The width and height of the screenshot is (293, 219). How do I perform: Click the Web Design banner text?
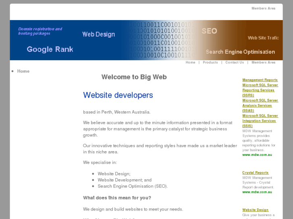click(98, 34)
